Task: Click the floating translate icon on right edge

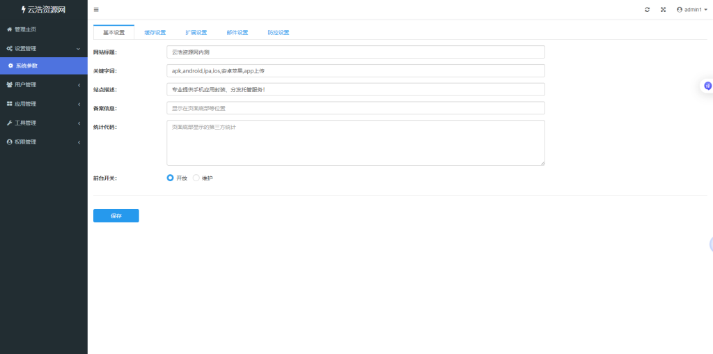Action: coord(707,86)
